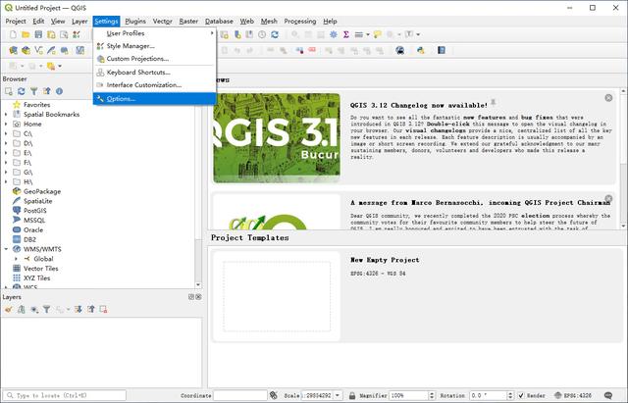Toggle the Render checkbox in status bar
This screenshot has width=628, height=403.
tap(520, 395)
